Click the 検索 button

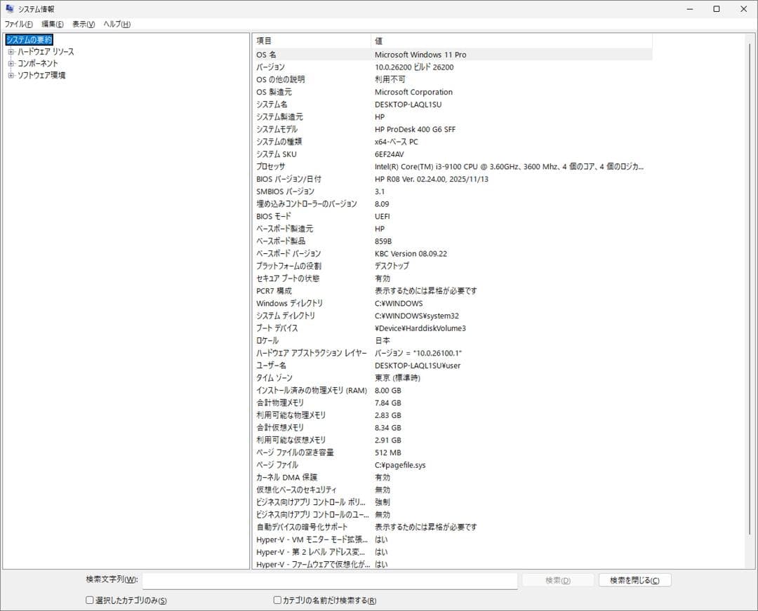[x=557, y=579]
